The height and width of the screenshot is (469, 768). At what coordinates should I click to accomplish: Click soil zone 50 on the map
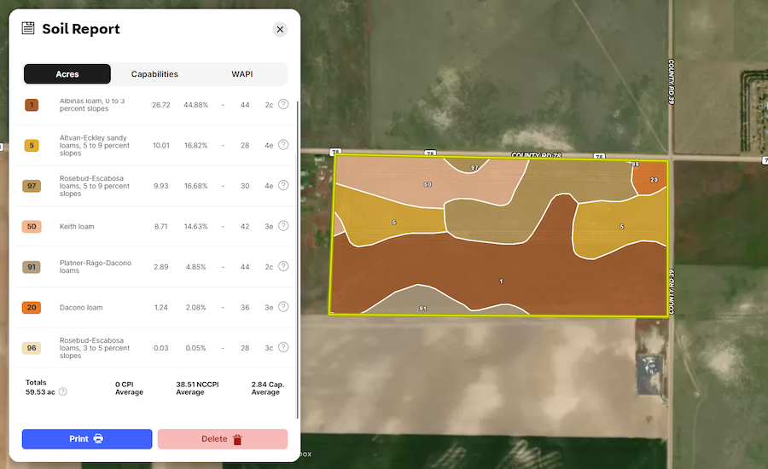coord(427,185)
